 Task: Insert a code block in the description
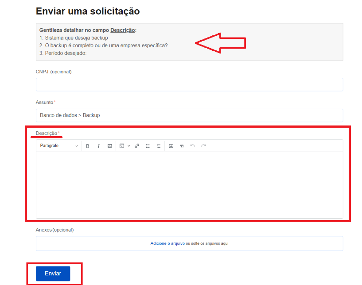pos(122,146)
